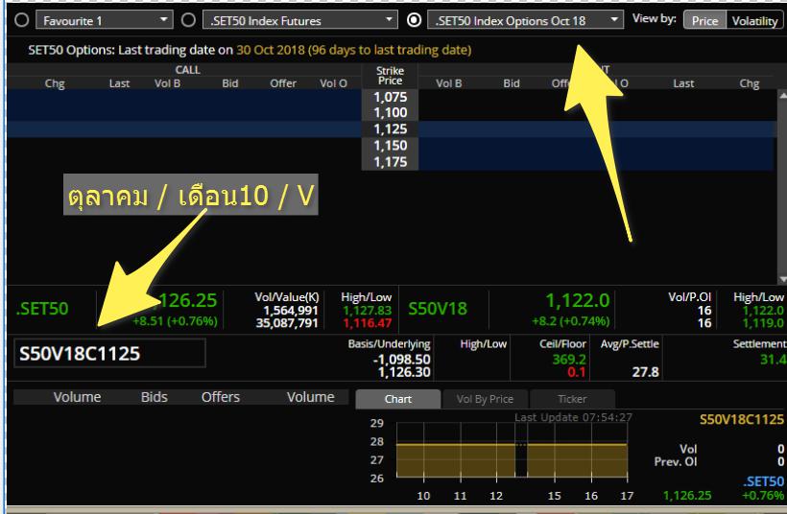This screenshot has width=787, height=514.
Task: Open the Ticker tab
Action: coord(572,399)
